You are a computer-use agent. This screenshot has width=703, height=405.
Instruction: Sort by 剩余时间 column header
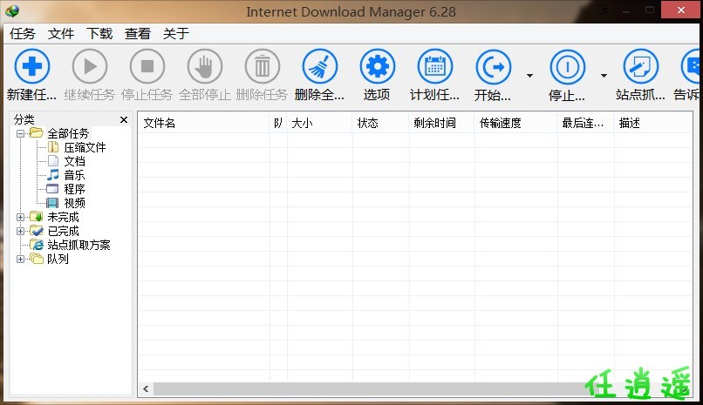tap(441, 123)
